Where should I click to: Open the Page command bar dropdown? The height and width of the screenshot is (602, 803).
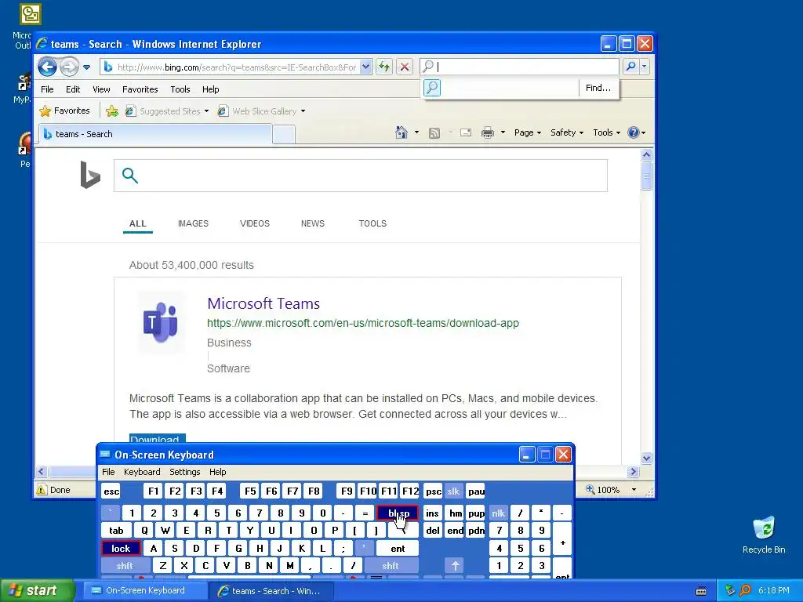pyautogui.click(x=528, y=132)
